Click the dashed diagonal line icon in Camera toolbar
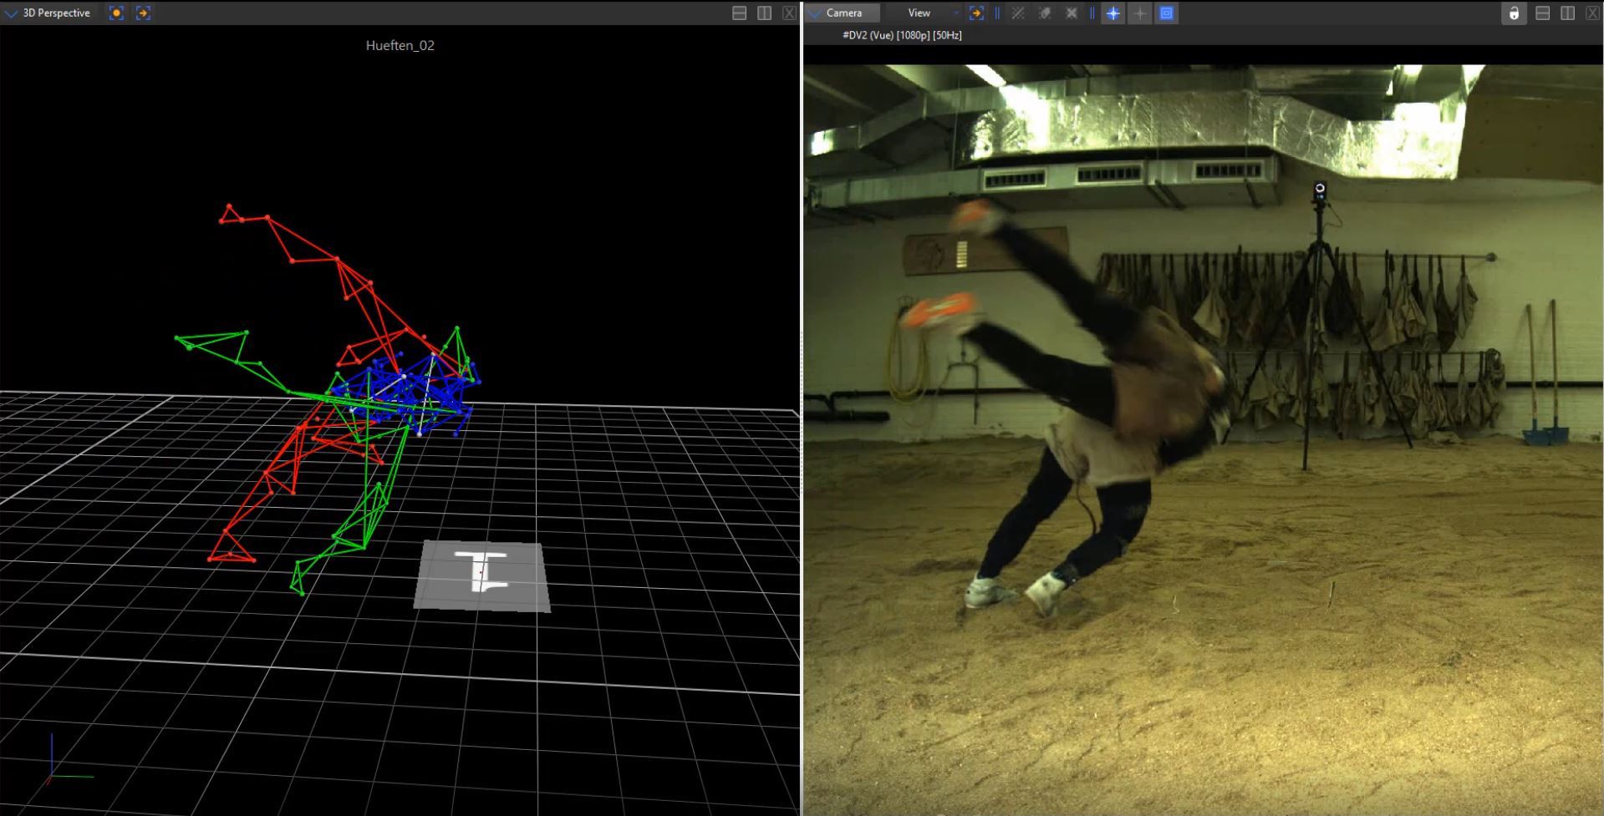 click(x=1018, y=13)
